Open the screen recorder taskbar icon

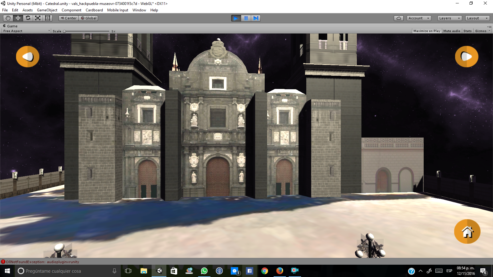295,271
